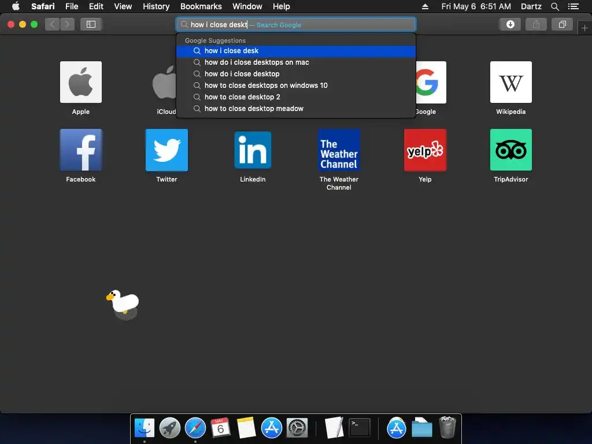592x444 pixels.
Task: Open System Preferences gear in Dock
Action: tap(297, 428)
